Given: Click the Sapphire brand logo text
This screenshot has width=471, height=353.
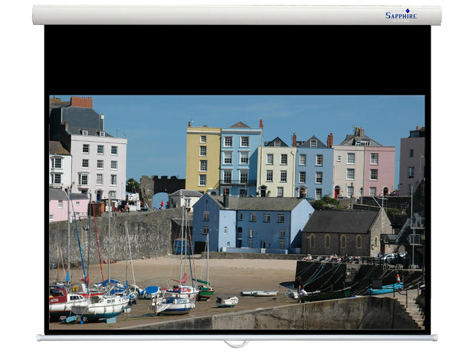Looking at the screenshot, I should click(401, 15).
